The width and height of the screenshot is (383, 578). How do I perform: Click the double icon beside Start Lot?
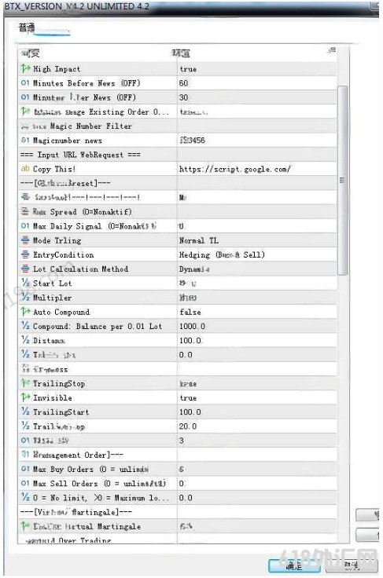[25, 283]
